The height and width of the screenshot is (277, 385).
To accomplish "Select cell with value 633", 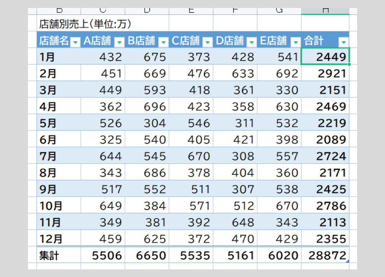I will click(x=235, y=73).
